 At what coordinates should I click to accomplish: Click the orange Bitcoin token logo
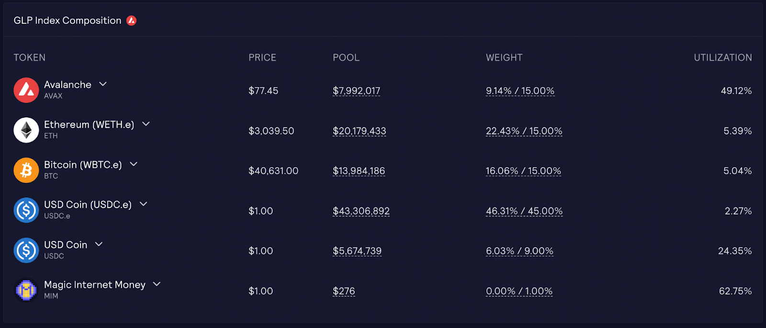tap(26, 170)
